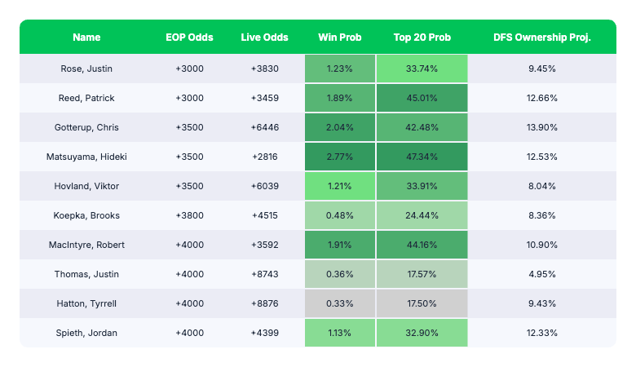Open the Reed, Patrick row name
This screenshot has width=636, height=367.
pos(86,98)
